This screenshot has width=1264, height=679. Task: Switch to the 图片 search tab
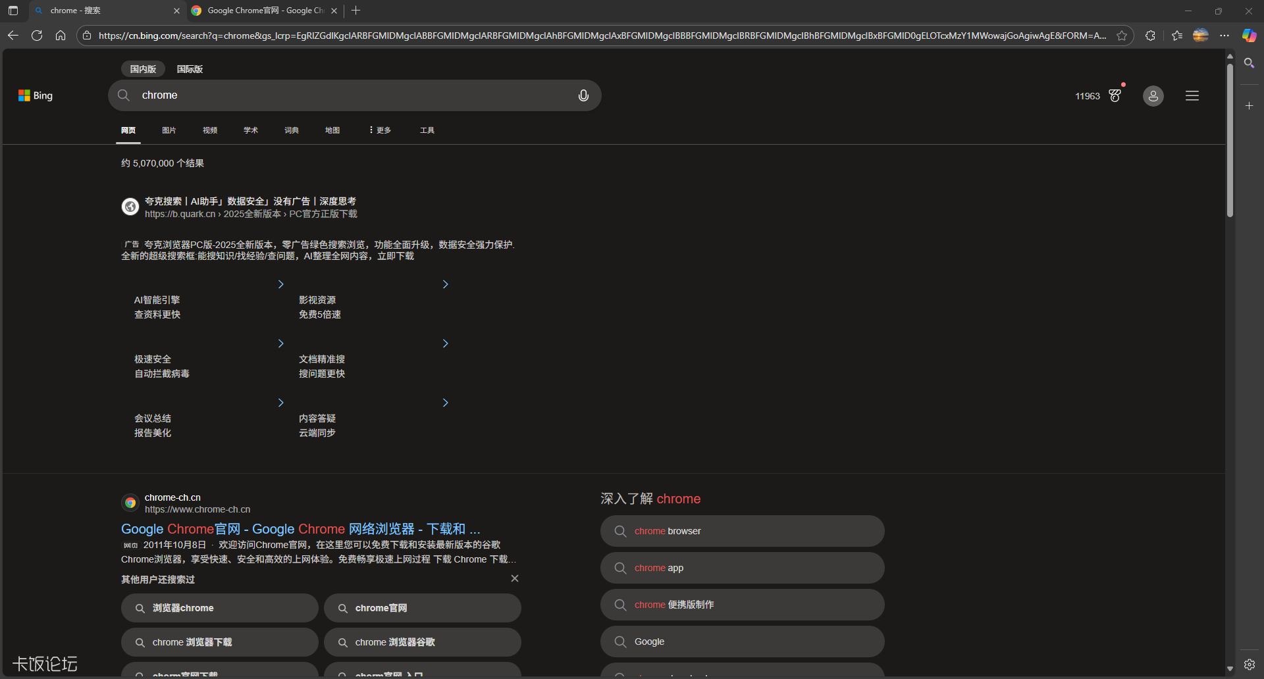click(169, 130)
